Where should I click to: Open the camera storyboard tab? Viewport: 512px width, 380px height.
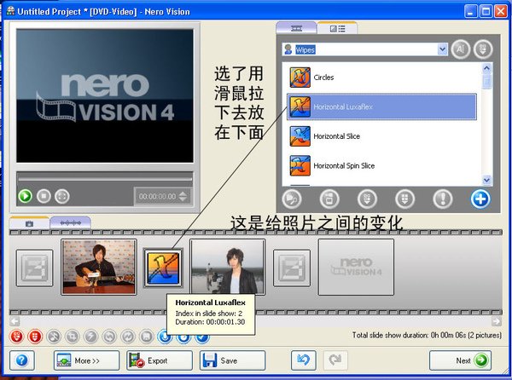coord(29,223)
